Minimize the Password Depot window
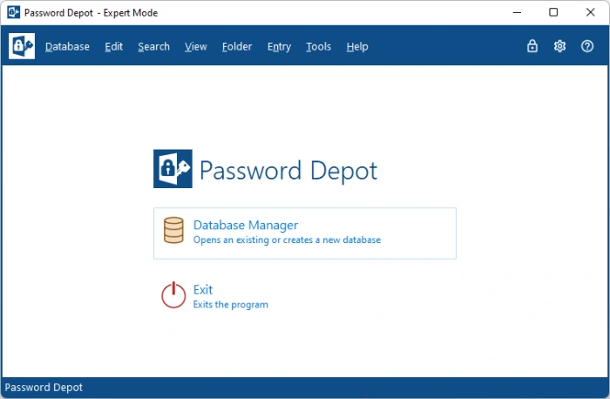 click(x=517, y=12)
